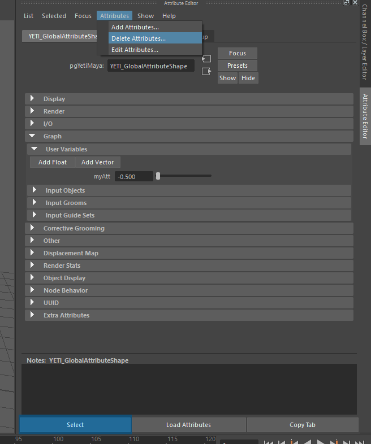Click the Presets button
The width and height of the screenshot is (371, 444).
click(238, 66)
